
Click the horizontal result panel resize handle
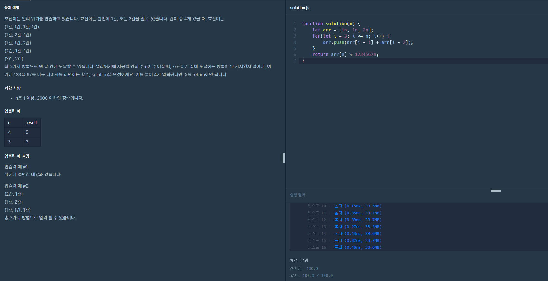coord(496,190)
